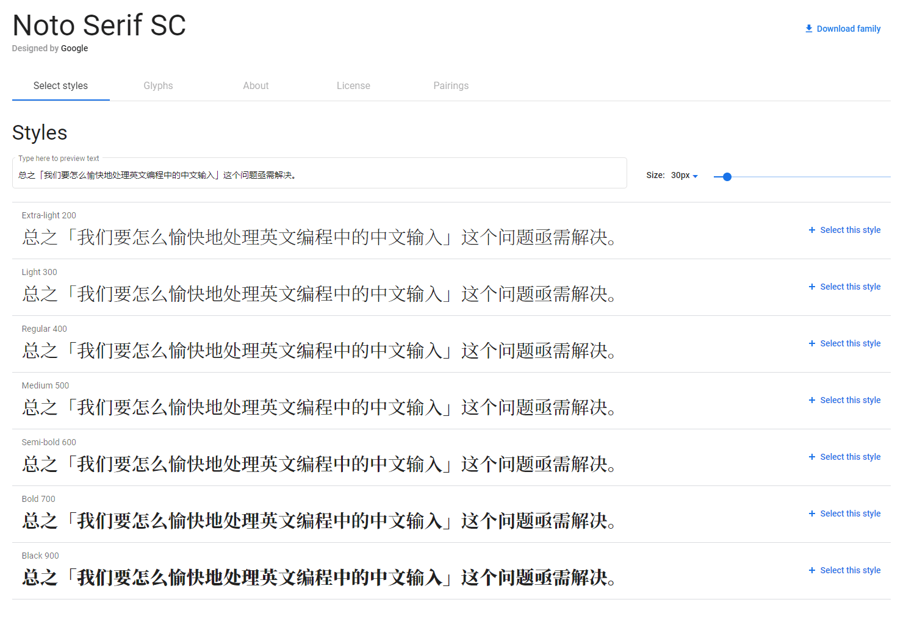View the License tab
The width and height of the screenshot is (906, 619).
click(x=353, y=86)
